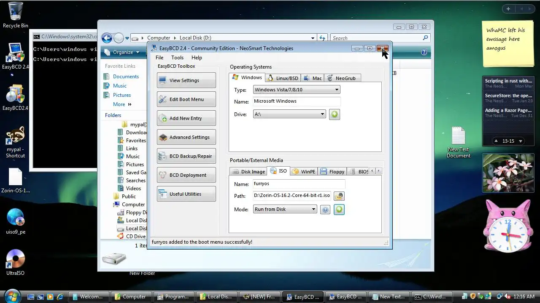Image resolution: width=540 pixels, height=303 pixels.
Task: Click green add entry icon beside Mode
Action: pyautogui.click(x=339, y=209)
